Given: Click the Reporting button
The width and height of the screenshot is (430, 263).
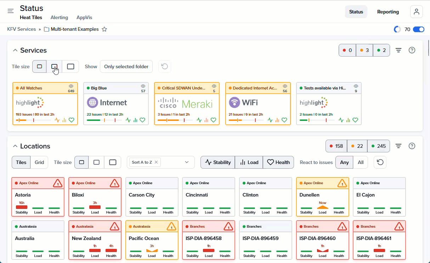Looking at the screenshot, I should click(x=388, y=12).
